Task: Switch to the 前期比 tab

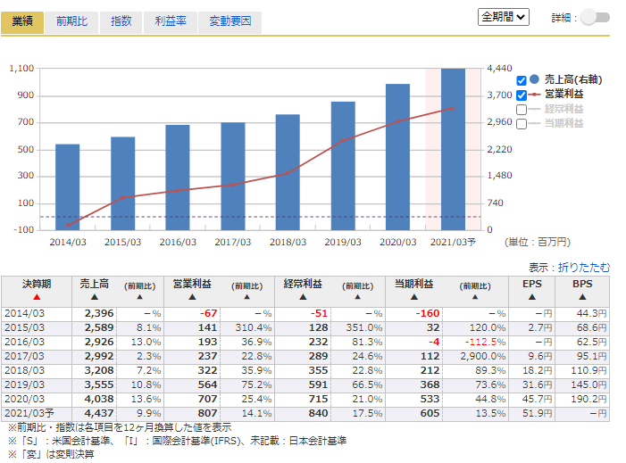Action: click(x=71, y=21)
